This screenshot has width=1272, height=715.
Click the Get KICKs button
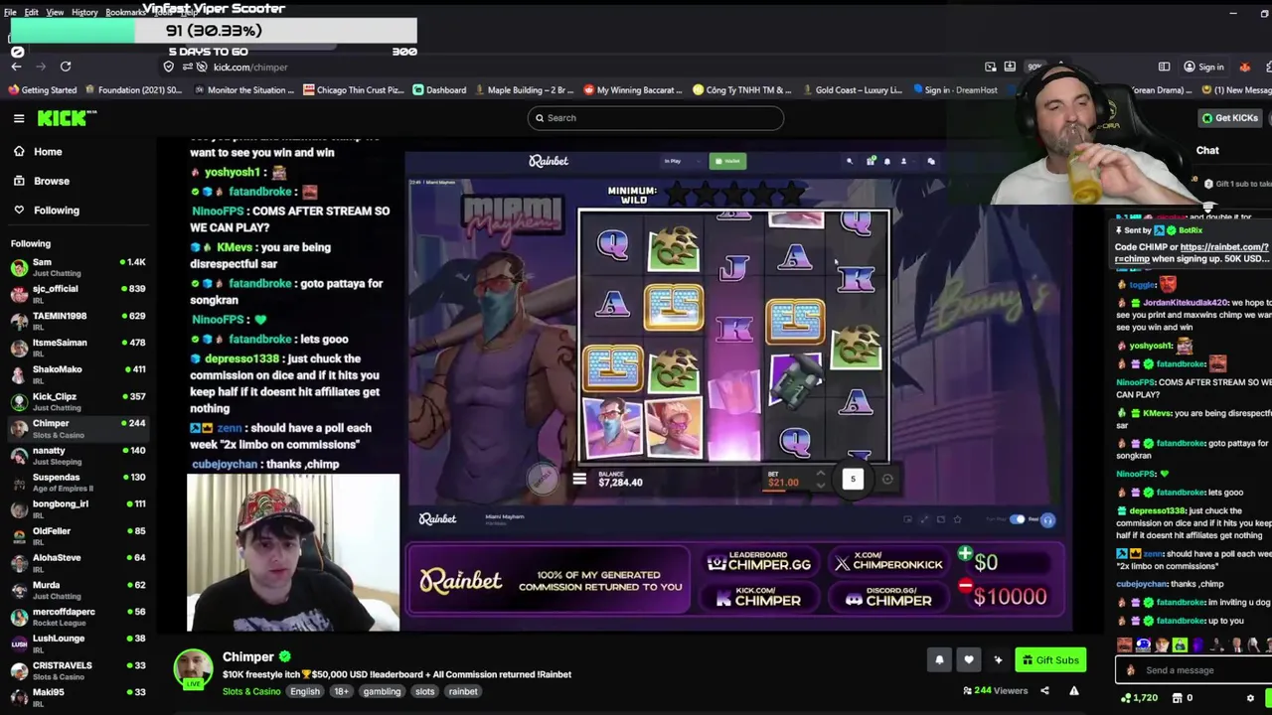tap(1230, 118)
